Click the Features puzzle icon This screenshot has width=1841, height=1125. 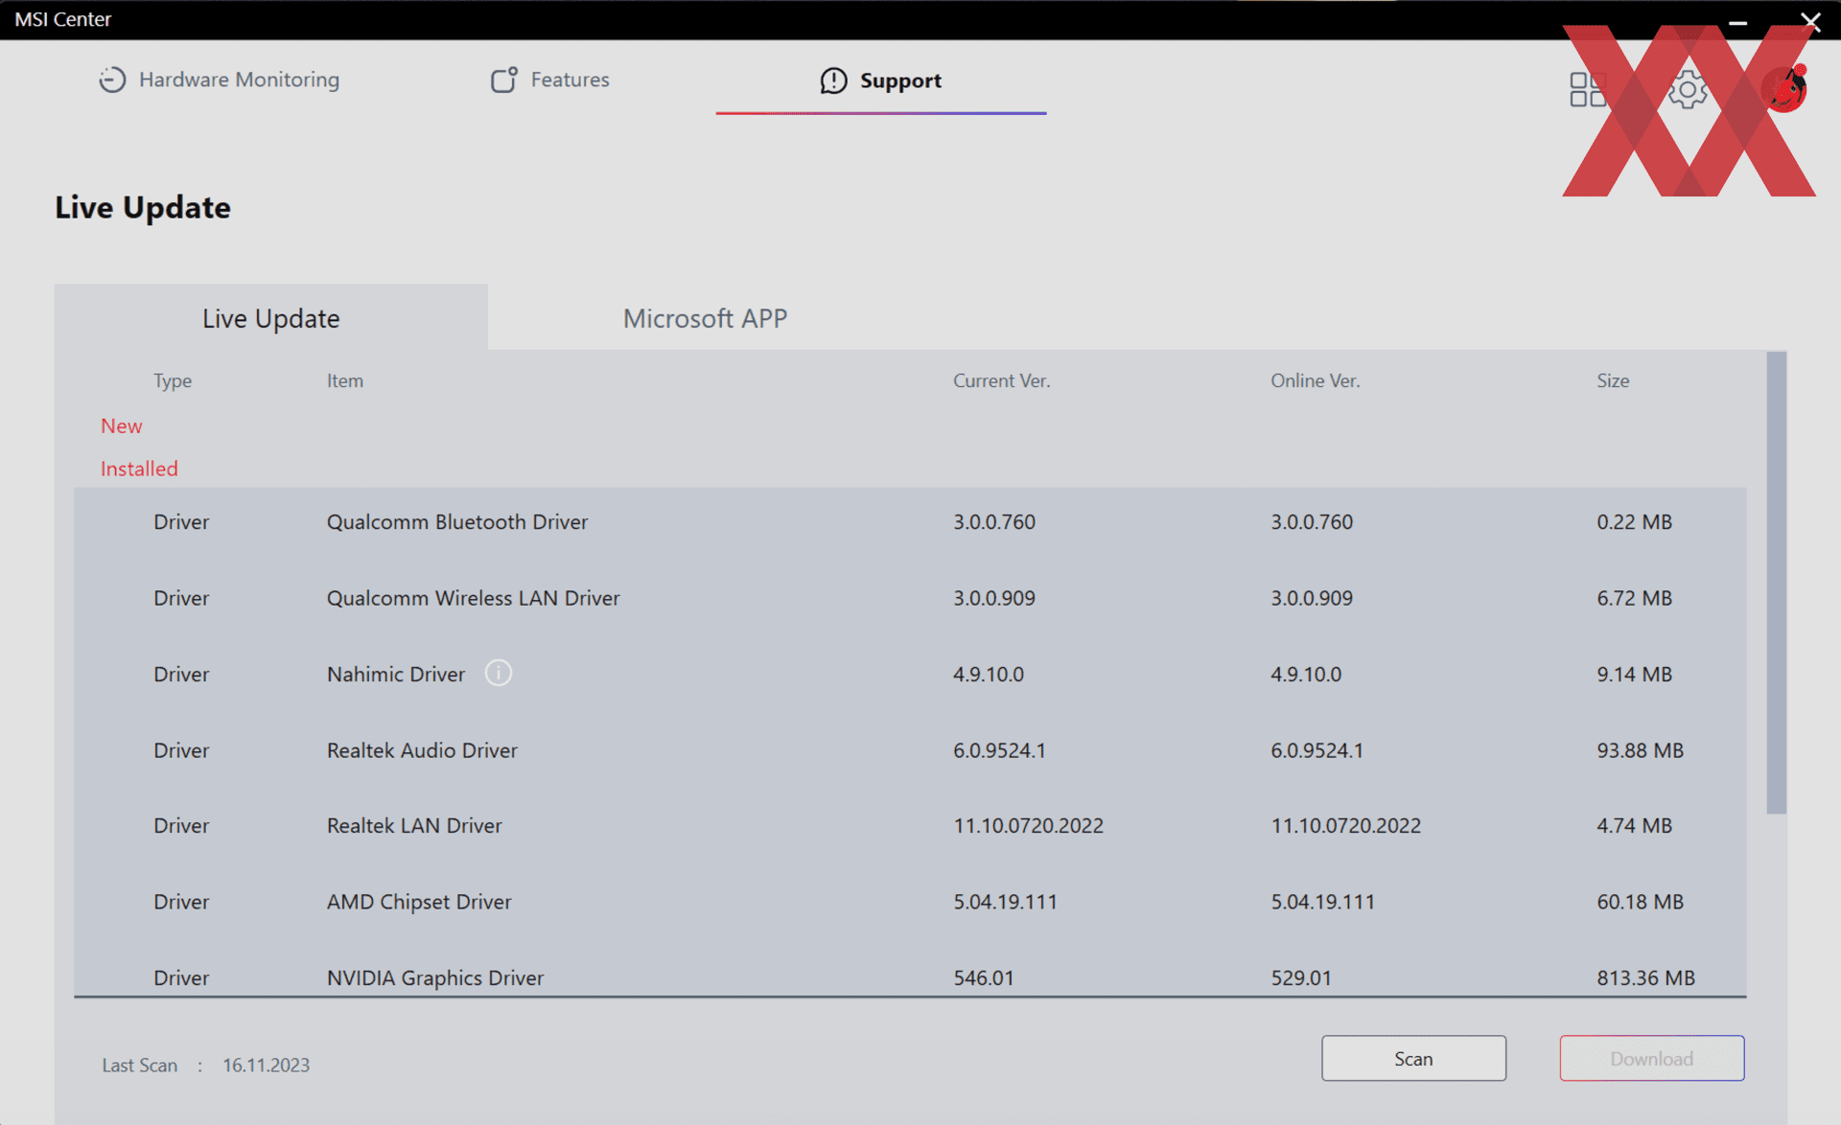(x=504, y=80)
